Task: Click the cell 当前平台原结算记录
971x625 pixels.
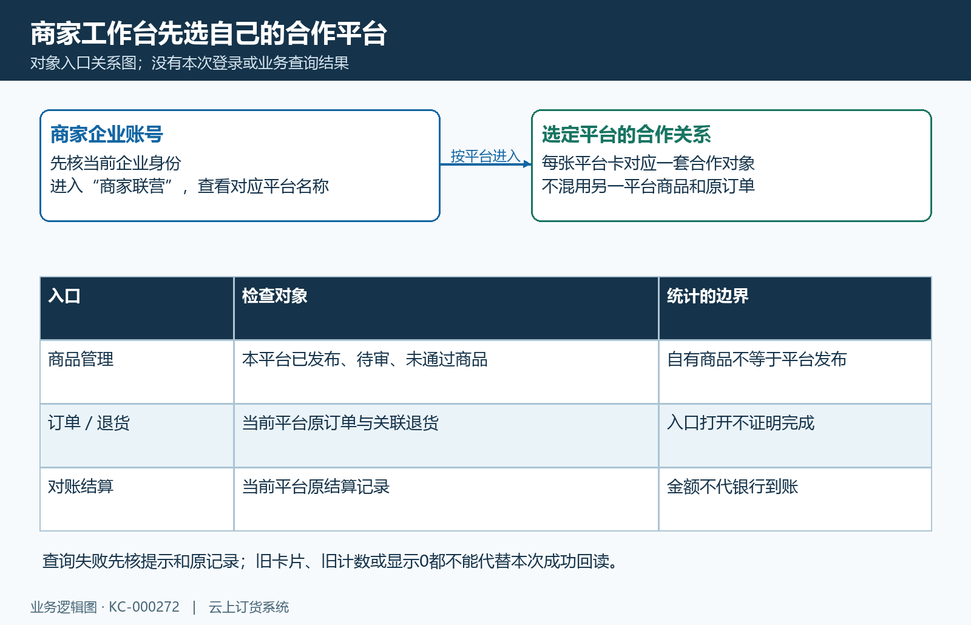Action: (447, 499)
